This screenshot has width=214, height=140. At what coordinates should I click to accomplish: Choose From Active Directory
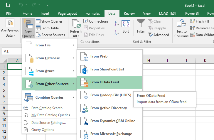105,108
